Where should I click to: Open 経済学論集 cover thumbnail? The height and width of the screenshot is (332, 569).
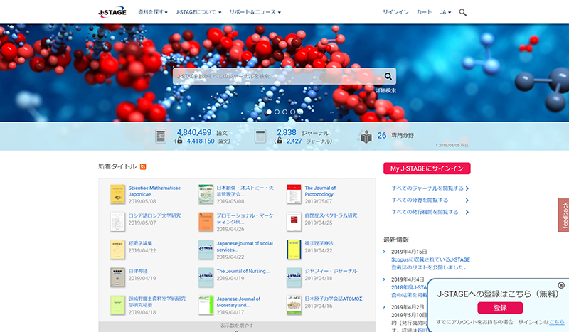click(117, 250)
